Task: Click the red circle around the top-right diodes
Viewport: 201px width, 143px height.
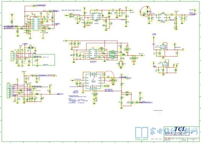Action: coord(146,11)
